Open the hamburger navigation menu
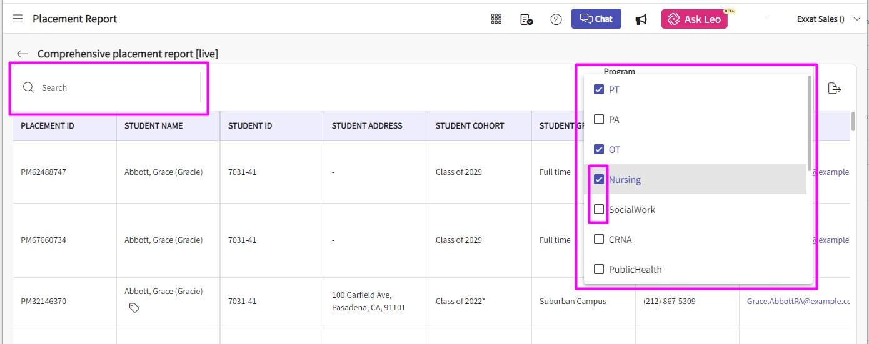 (x=18, y=19)
